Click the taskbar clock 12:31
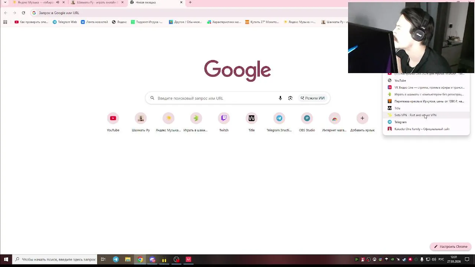Image resolution: width=475 pixels, height=267 pixels. tap(453, 260)
